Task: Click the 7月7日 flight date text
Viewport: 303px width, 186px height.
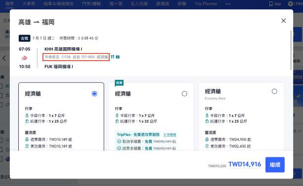Action: (43, 38)
